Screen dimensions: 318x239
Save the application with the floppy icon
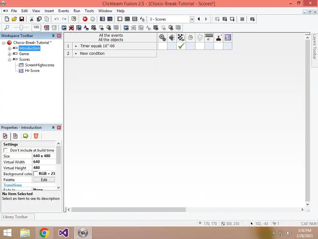tap(22, 19)
